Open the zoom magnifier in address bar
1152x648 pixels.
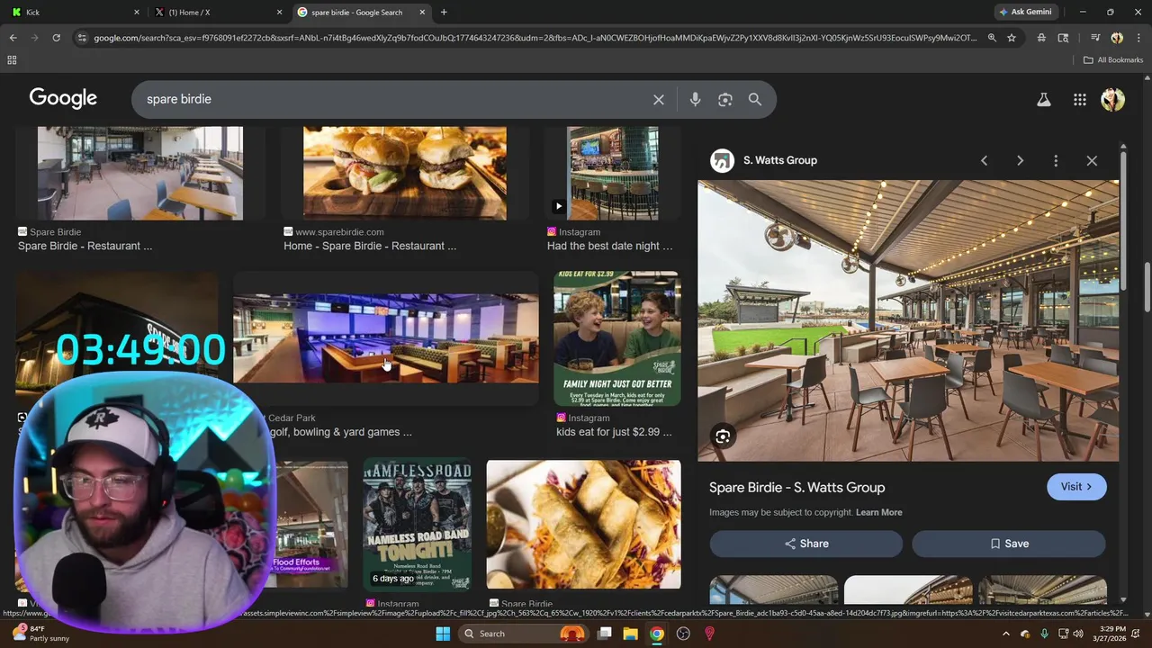click(992, 38)
